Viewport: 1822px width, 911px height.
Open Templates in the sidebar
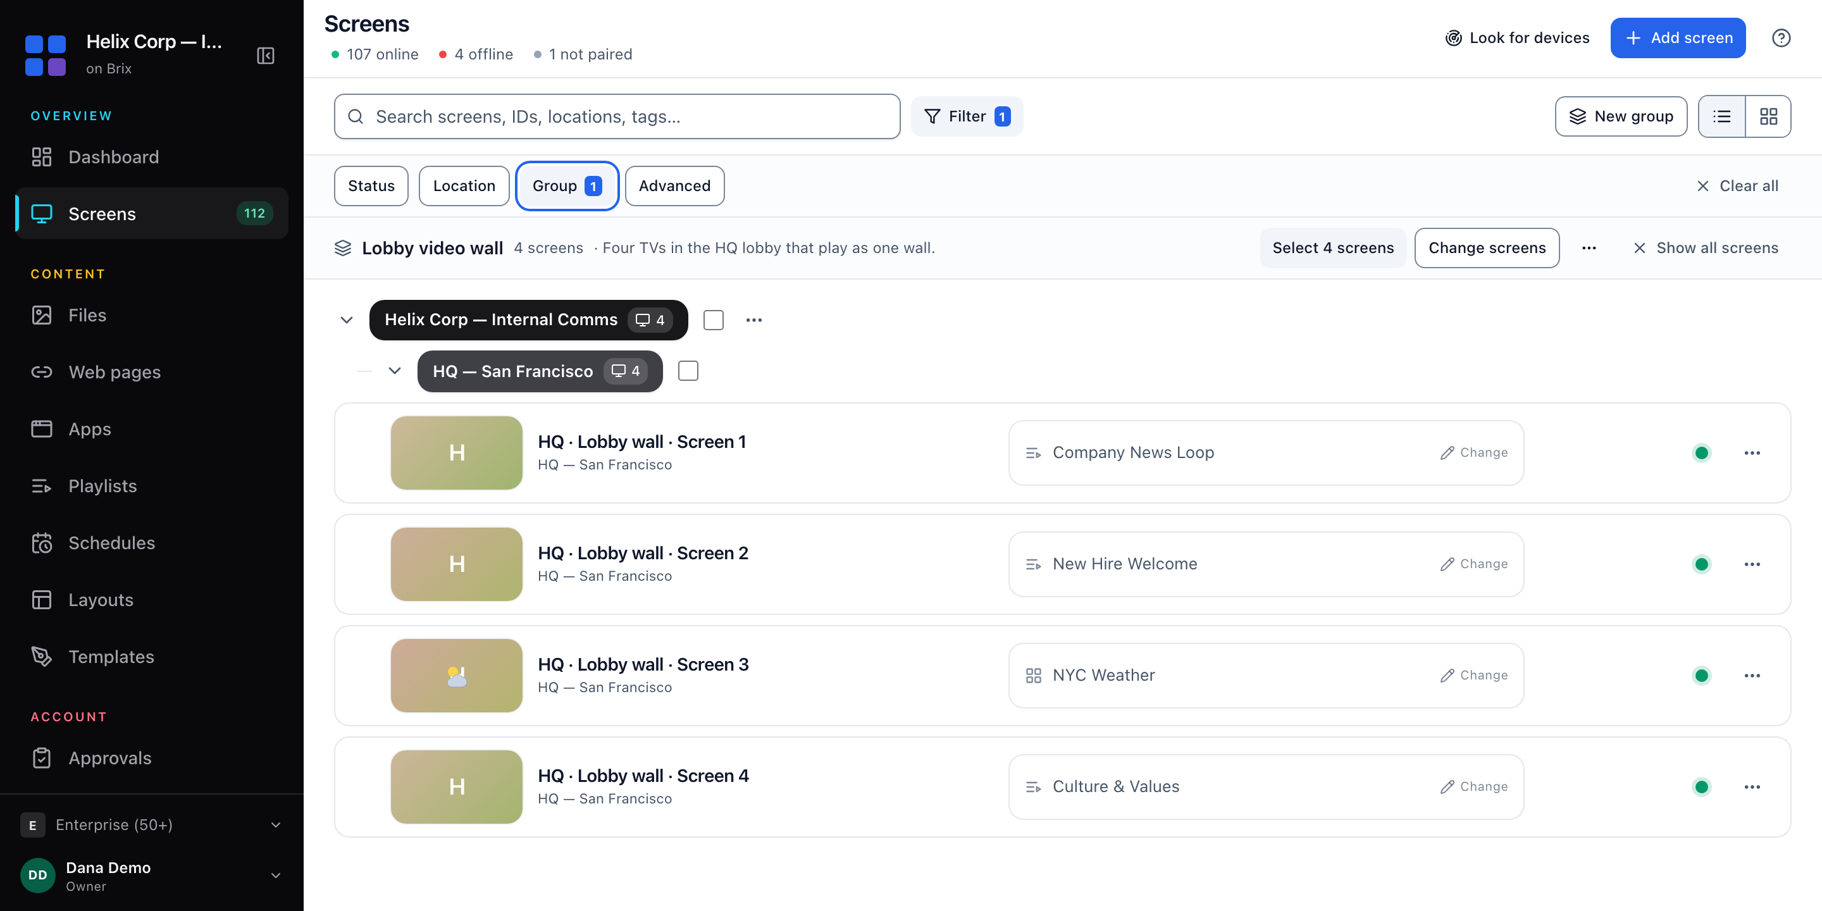tap(151, 657)
